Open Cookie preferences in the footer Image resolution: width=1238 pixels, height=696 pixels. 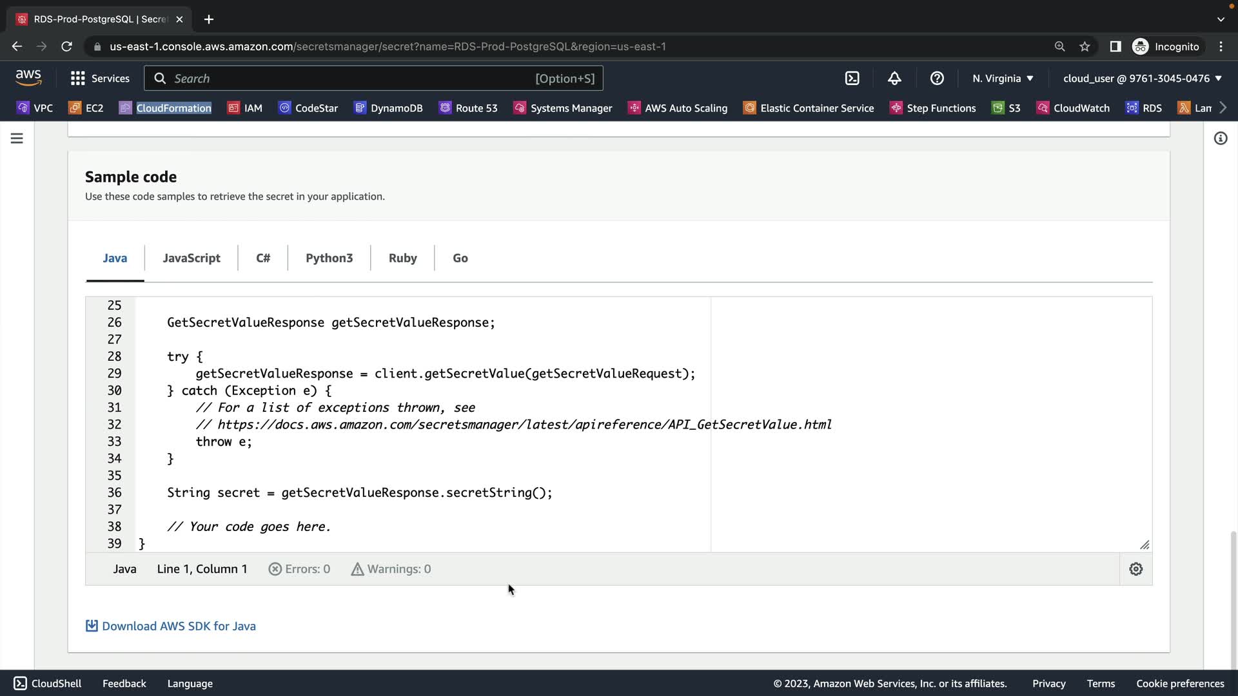tap(1179, 683)
